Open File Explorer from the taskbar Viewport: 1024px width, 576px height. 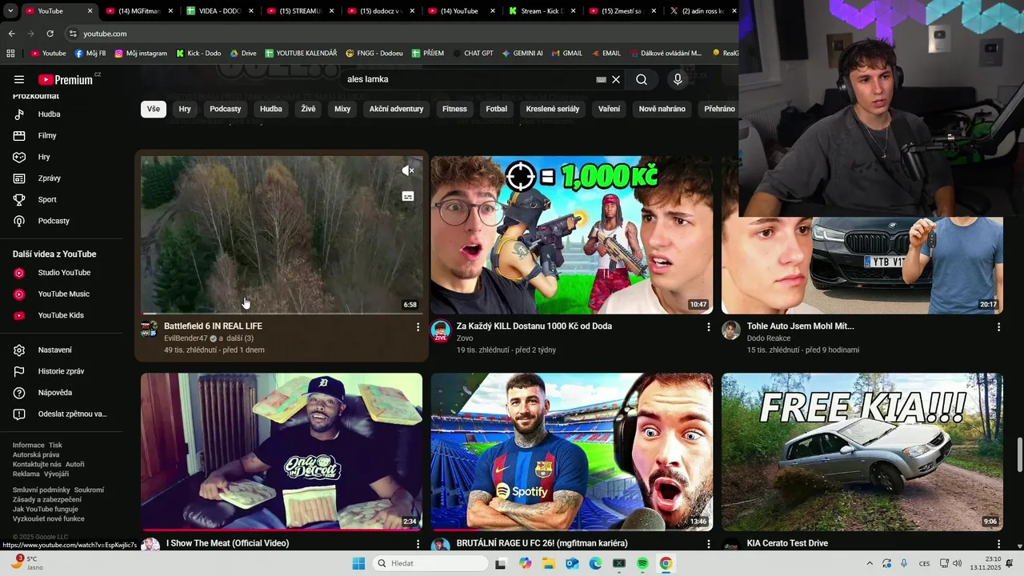[548, 563]
